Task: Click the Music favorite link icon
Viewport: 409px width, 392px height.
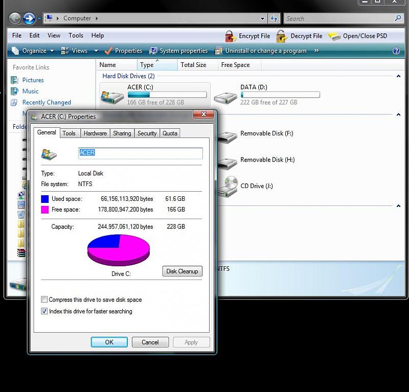Action: (14, 91)
